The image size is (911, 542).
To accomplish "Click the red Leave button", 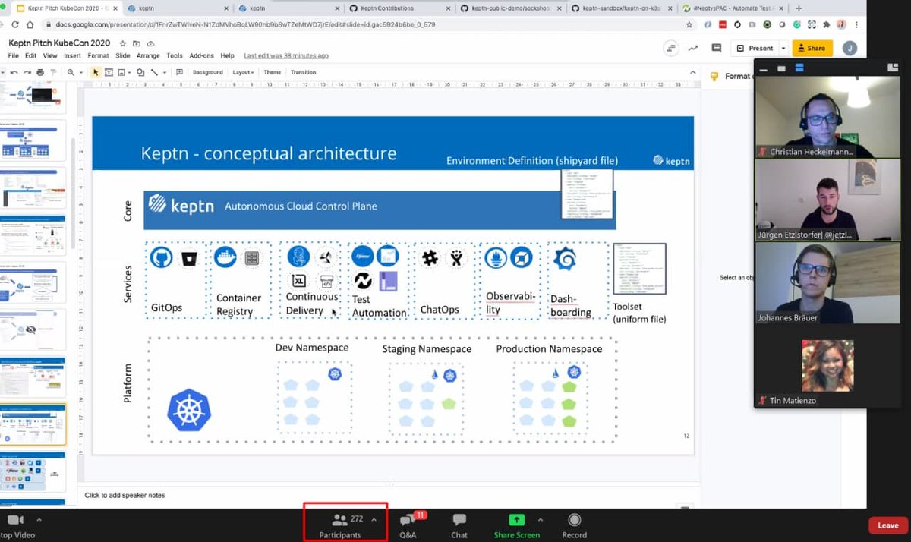I will click(x=887, y=525).
